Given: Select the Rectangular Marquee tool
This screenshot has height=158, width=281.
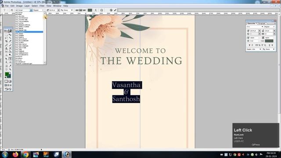Looking at the screenshot, I should click(x=6, y=35).
